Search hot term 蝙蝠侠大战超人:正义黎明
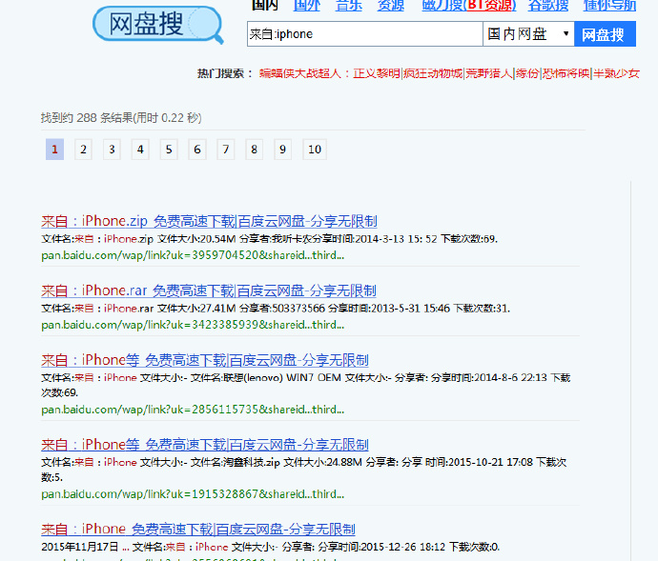This screenshot has width=658, height=561. coord(329,73)
